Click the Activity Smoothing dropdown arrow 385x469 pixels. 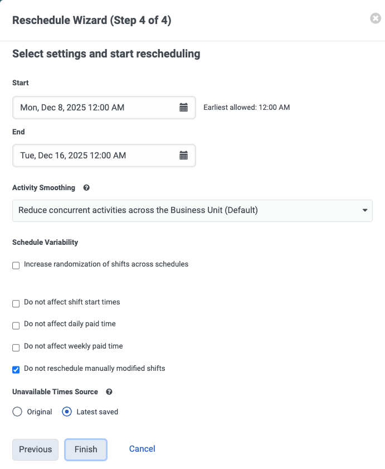coord(365,211)
